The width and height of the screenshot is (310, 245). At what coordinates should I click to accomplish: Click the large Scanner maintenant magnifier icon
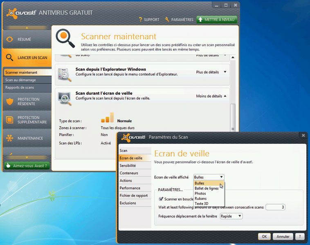[x=65, y=38]
